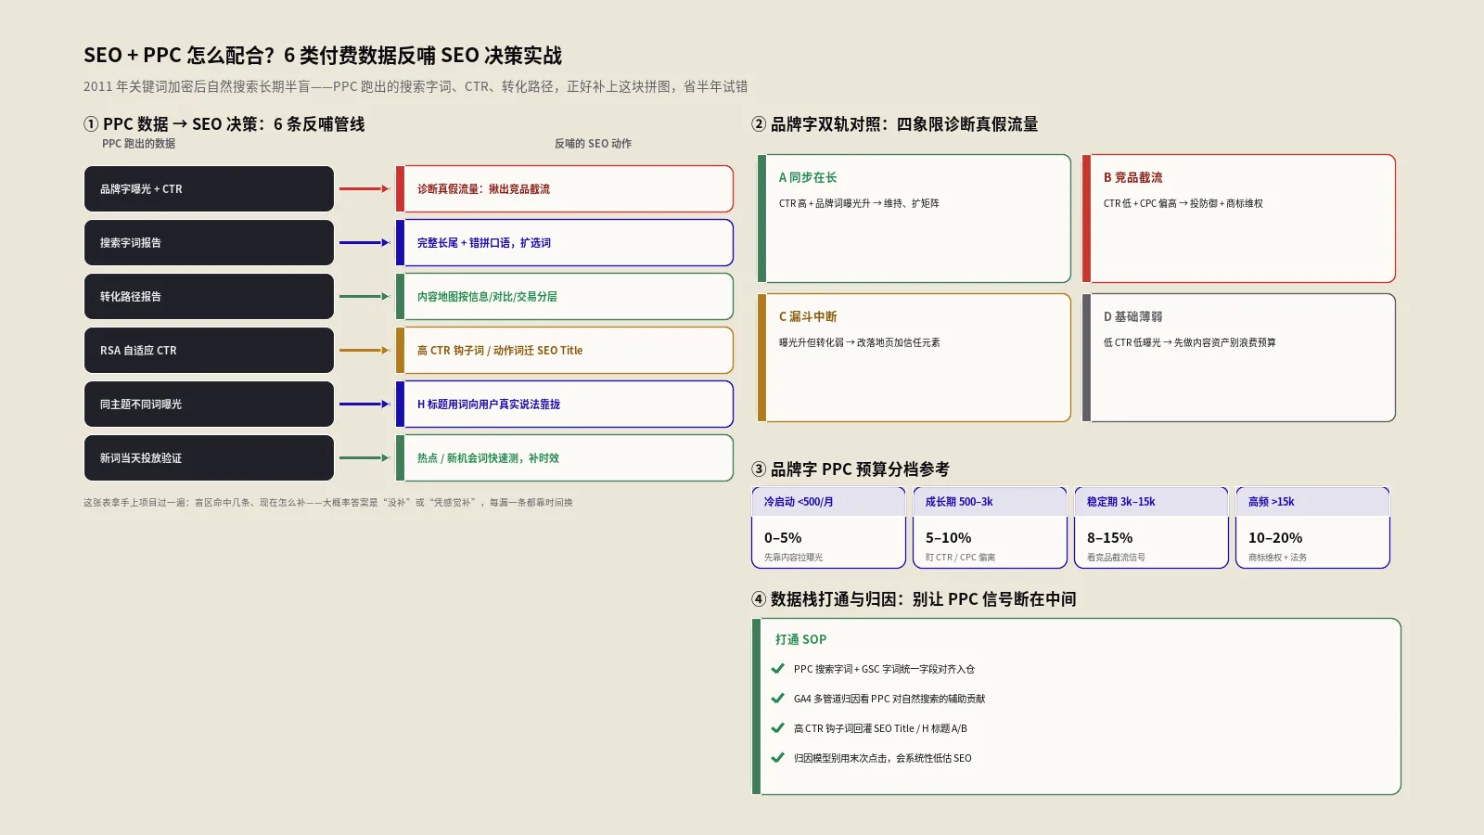Click blue arrow after 同主题不同词曝光
Image resolution: width=1484 pixels, height=835 pixels.
(x=365, y=404)
